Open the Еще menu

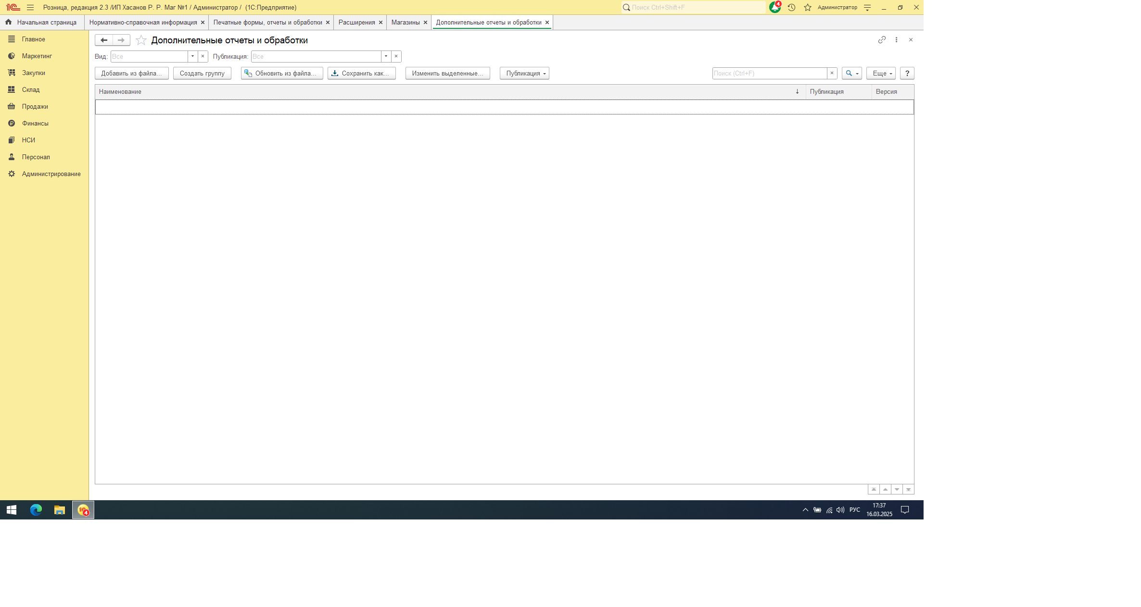tap(881, 73)
